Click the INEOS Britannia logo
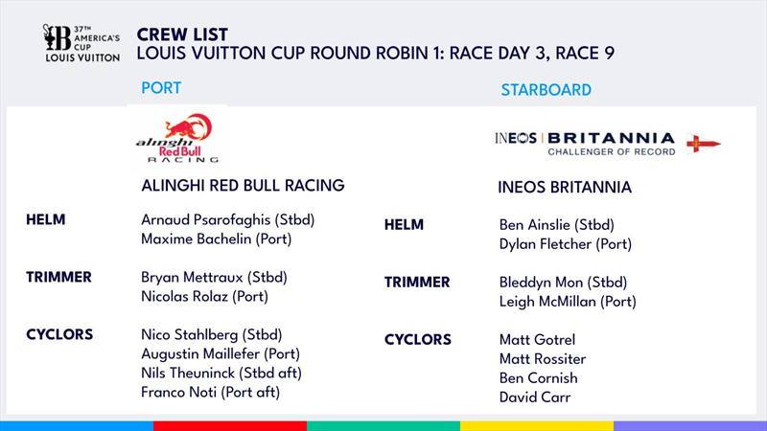 tap(585, 144)
